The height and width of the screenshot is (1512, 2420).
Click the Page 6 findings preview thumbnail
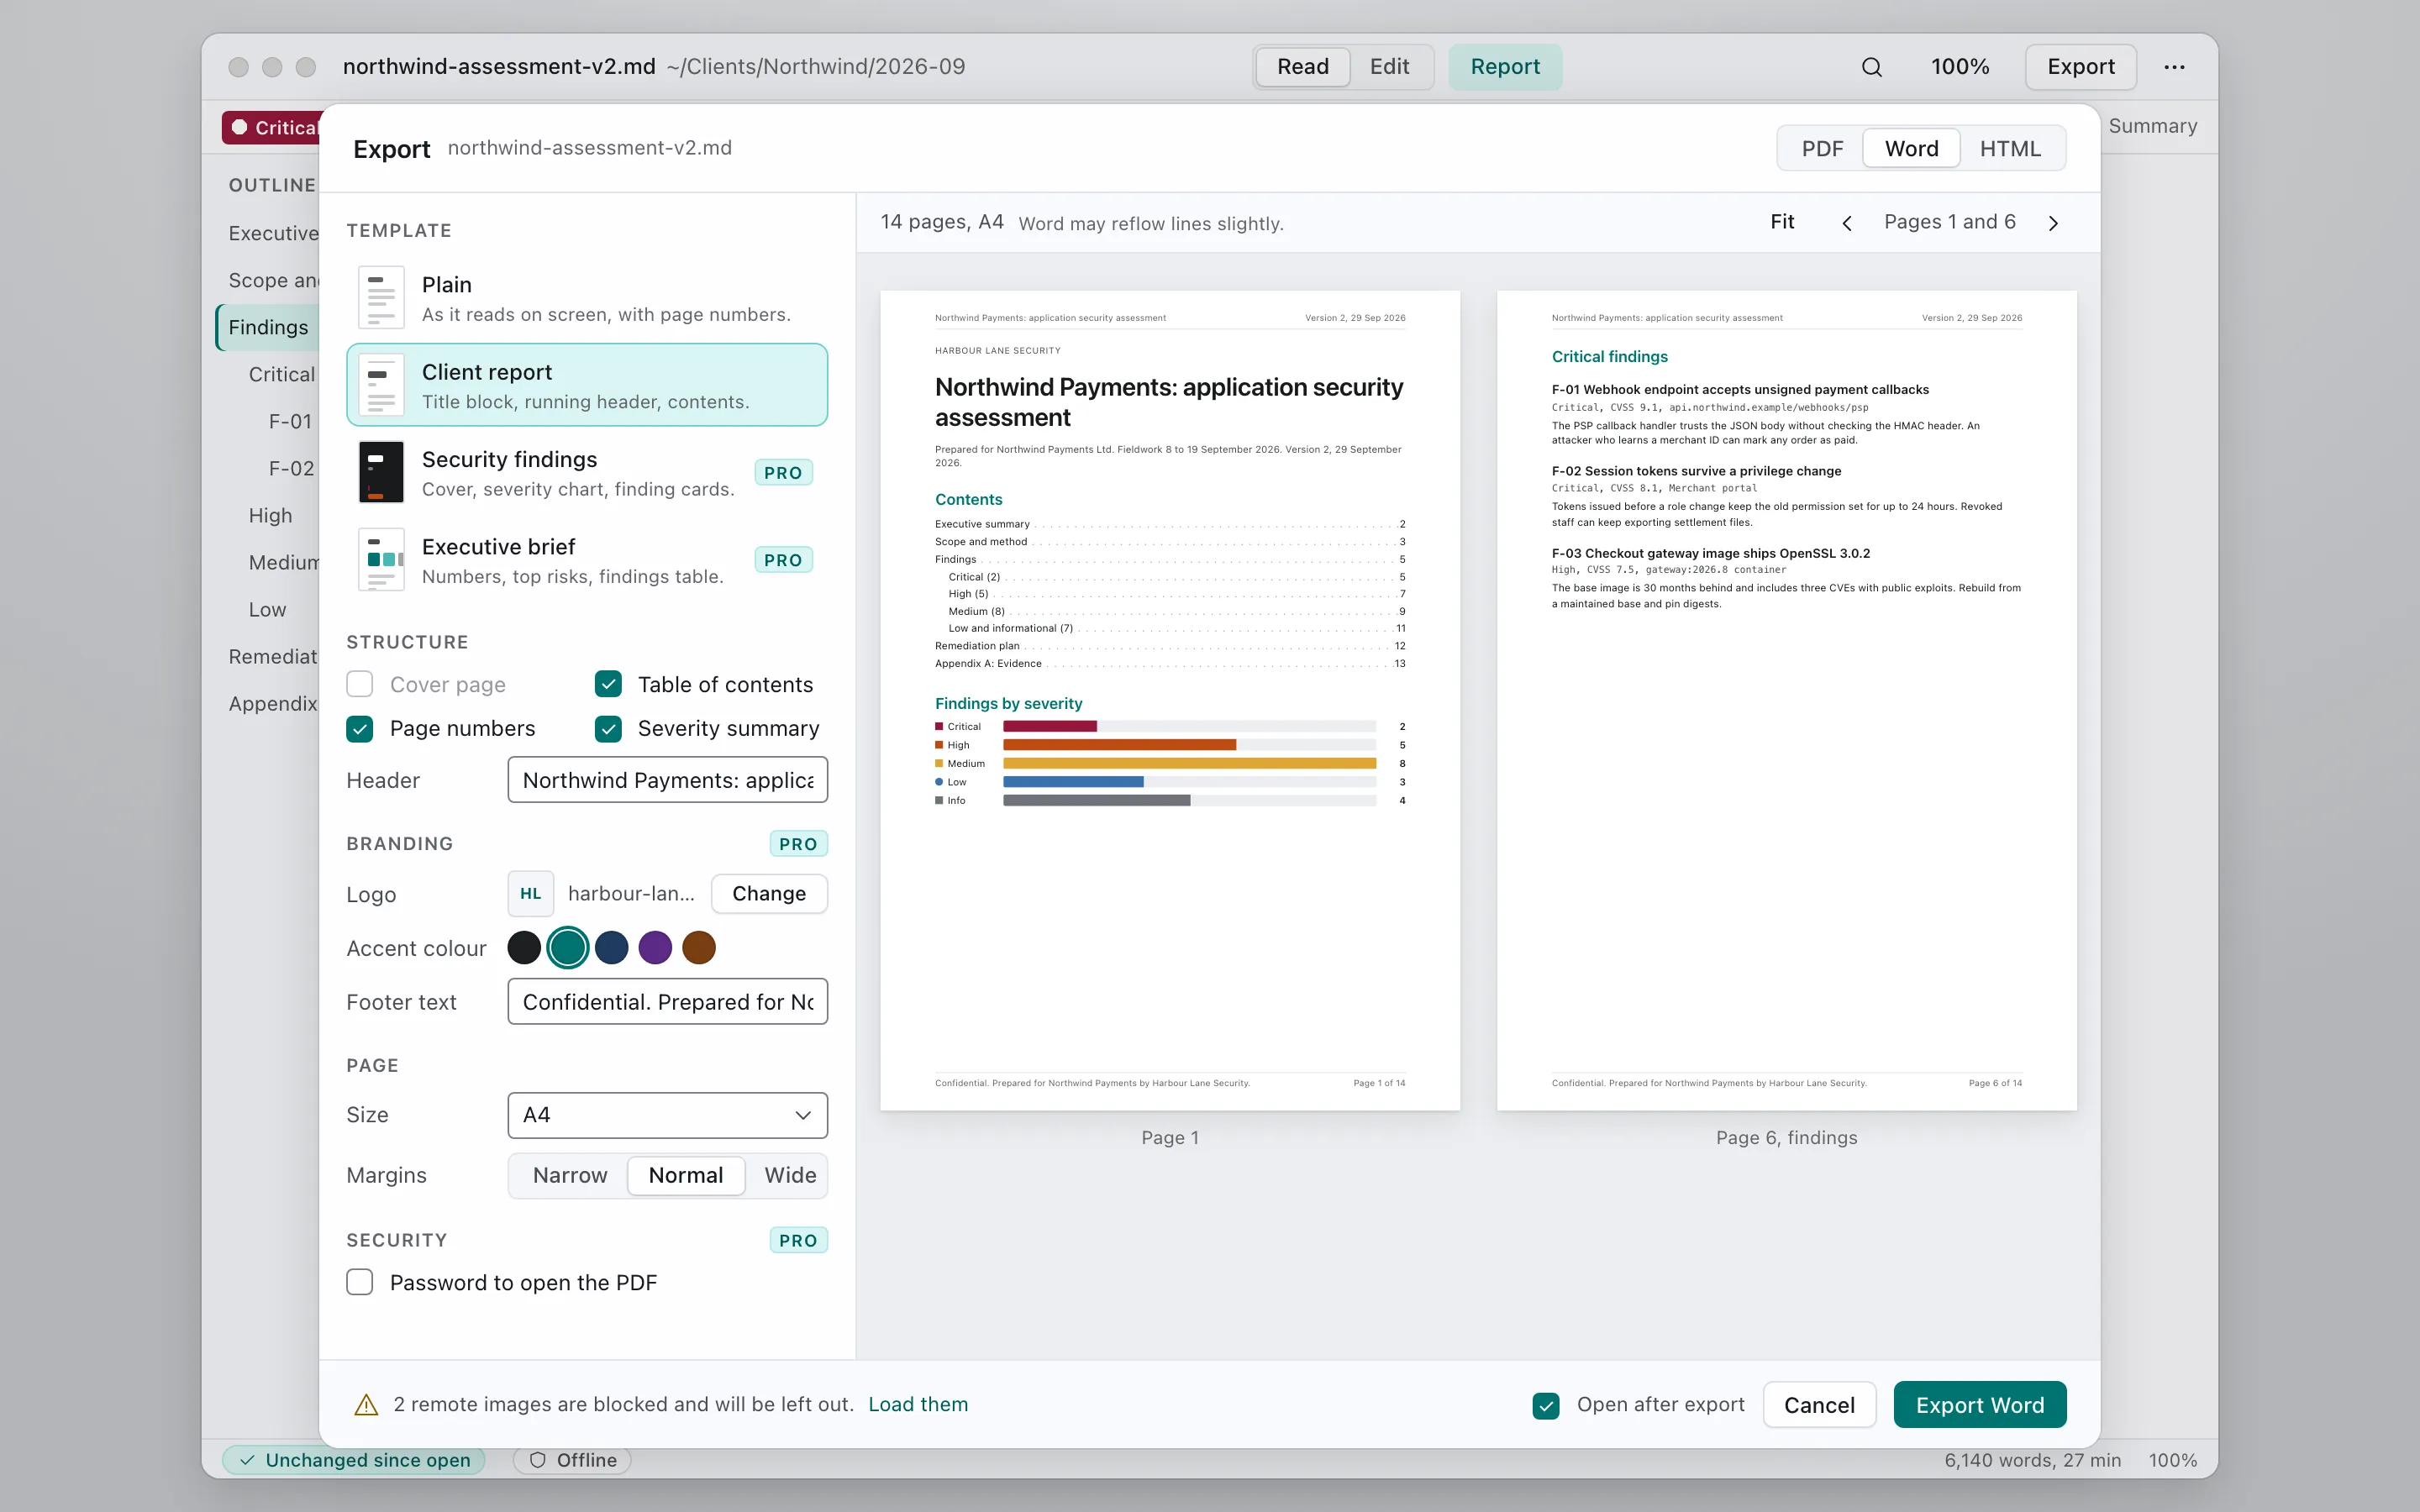coord(1786,700)
